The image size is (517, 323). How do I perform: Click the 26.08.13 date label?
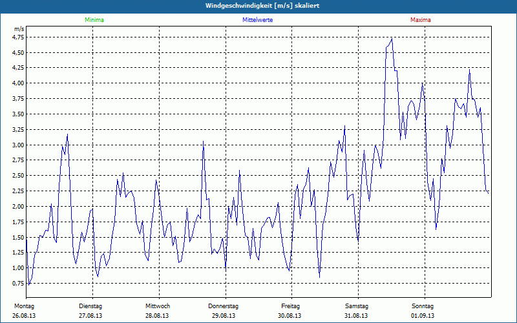pos(24,316)
